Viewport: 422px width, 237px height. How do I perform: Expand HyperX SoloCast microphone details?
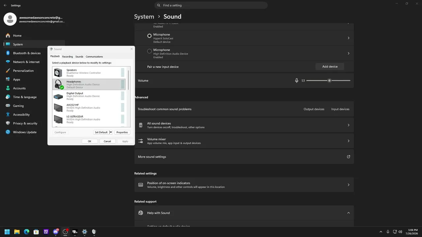coord(348,38)
